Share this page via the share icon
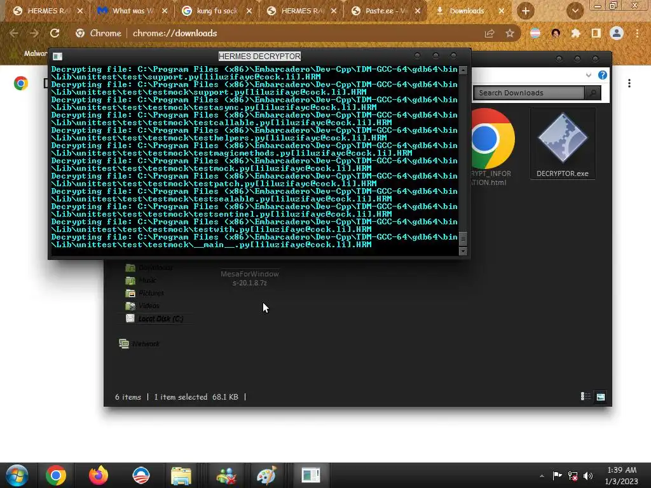The image size is (651, 488). (x=490, y=33)
